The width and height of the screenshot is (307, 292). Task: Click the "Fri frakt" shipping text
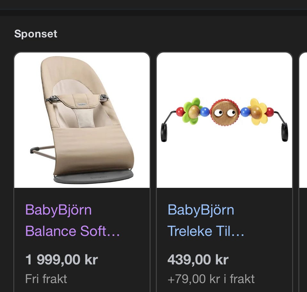pyautogui.click(x=46, y=279)
